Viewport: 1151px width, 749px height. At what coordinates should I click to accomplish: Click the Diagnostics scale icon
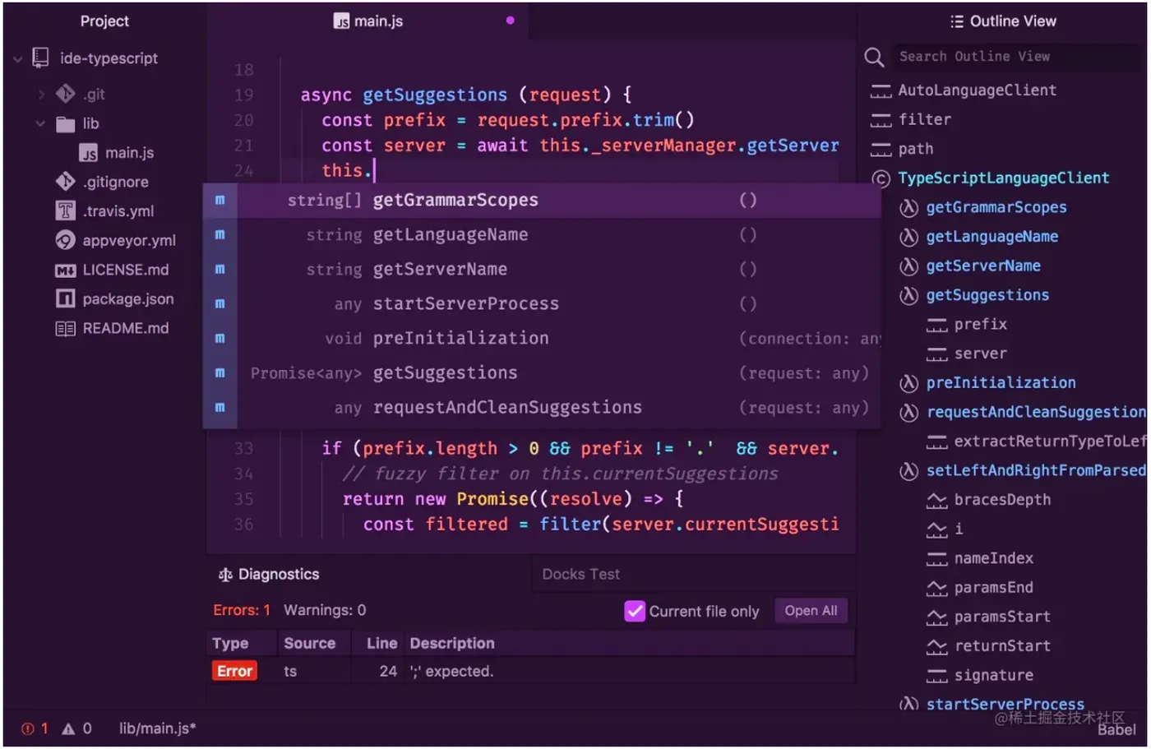point(225,576)
